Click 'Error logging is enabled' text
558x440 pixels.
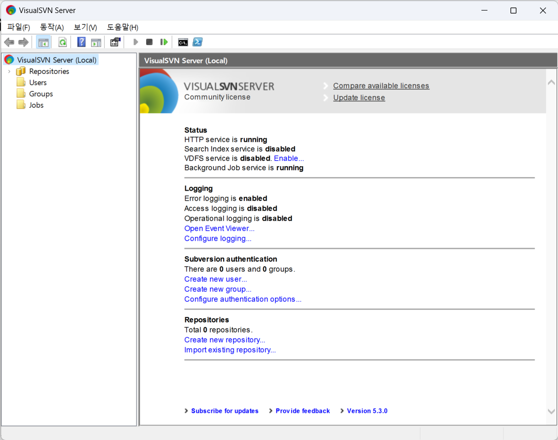[226, 198]
